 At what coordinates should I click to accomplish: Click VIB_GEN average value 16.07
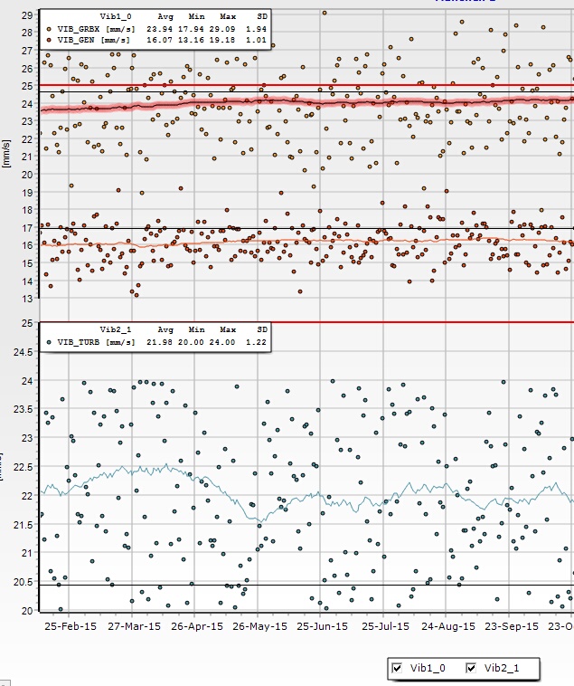(x=159, y=40)
